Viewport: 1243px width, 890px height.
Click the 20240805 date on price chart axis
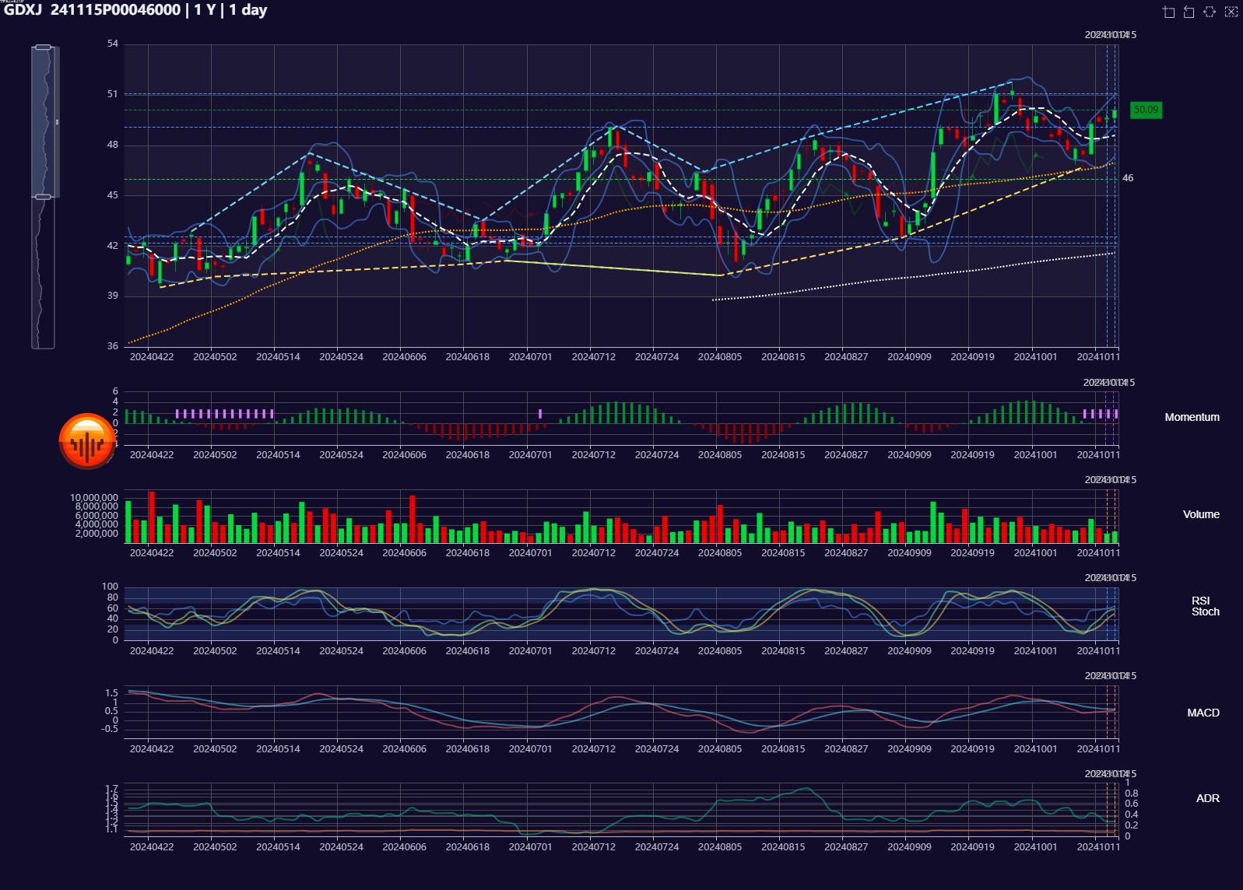720,357
